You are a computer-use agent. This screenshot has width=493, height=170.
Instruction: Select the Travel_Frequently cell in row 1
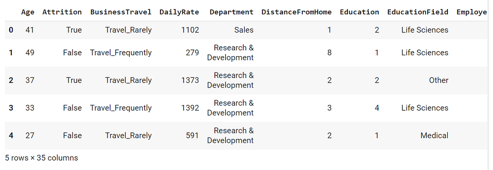[121, 53]
